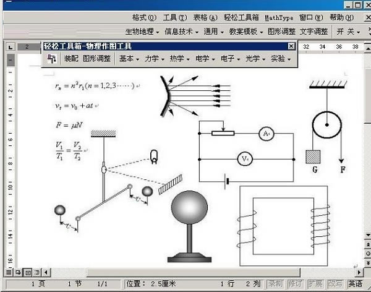Click the 英语 language status indicator

(x=355, y=284)
